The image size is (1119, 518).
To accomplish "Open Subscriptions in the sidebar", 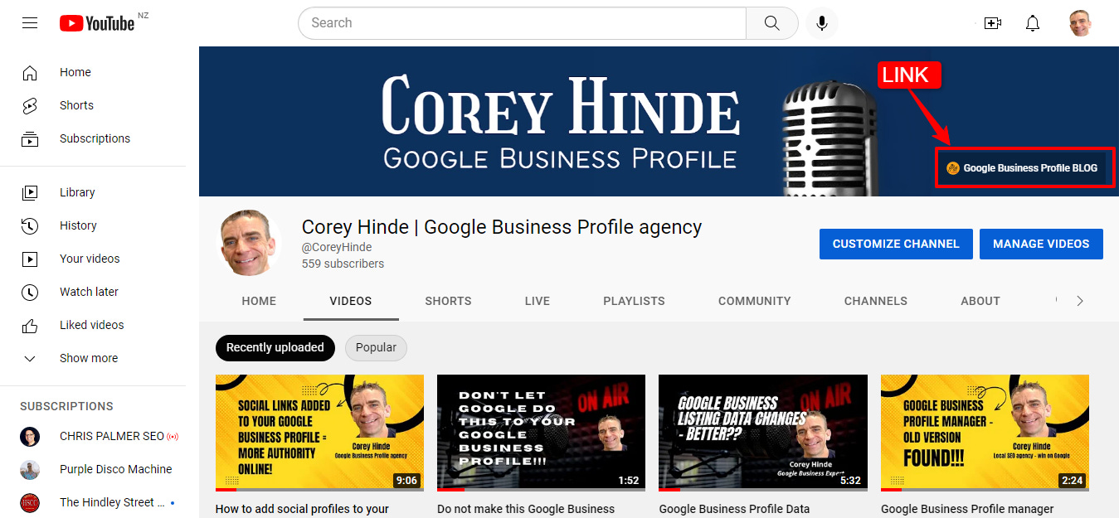I will 93,138.
